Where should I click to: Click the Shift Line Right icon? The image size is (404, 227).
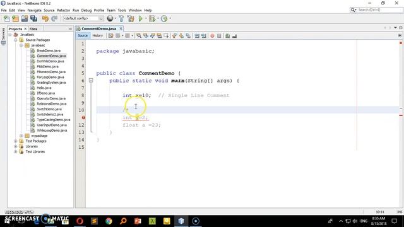coord(204,36)
